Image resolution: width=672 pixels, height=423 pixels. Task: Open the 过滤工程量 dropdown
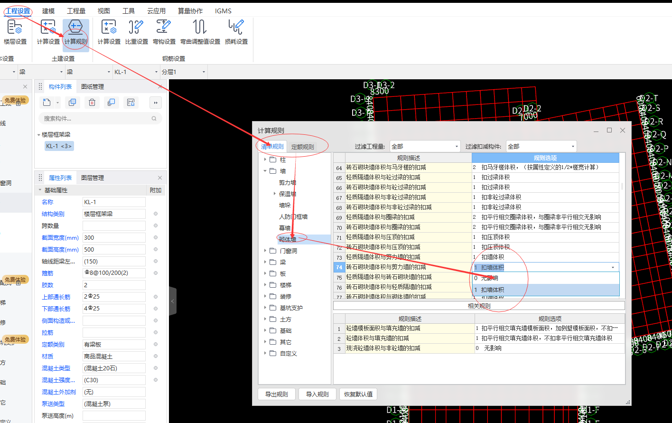coord(425,146)
